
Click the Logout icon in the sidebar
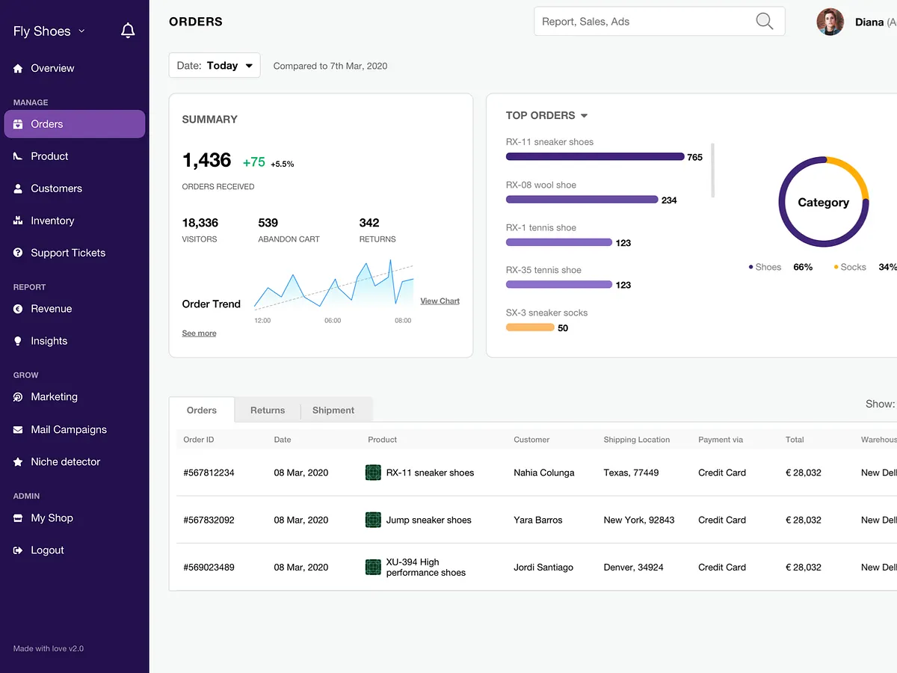pyautogui.click(x=17, y=550)
